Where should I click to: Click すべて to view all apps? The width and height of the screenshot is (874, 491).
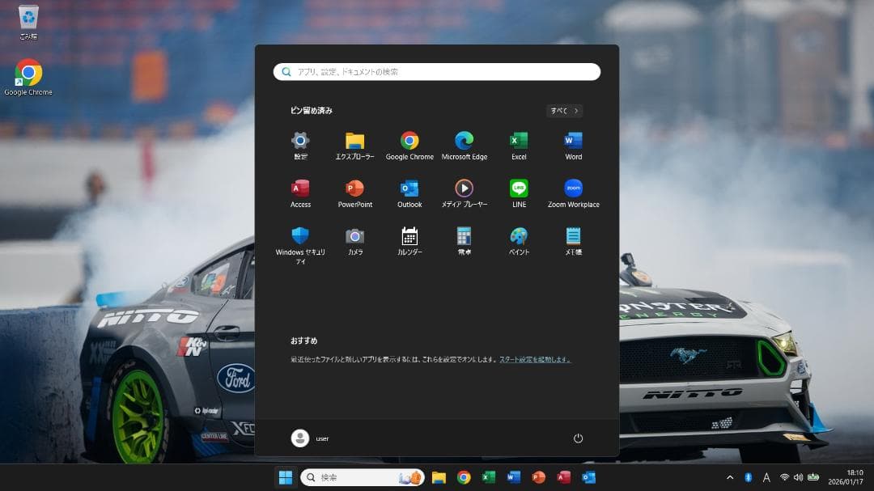pyautogui.click(x=563, y=110)
